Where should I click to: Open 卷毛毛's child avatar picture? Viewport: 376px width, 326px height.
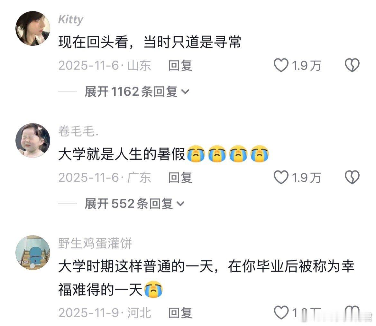pyautogui.click(x=33, y=140)
